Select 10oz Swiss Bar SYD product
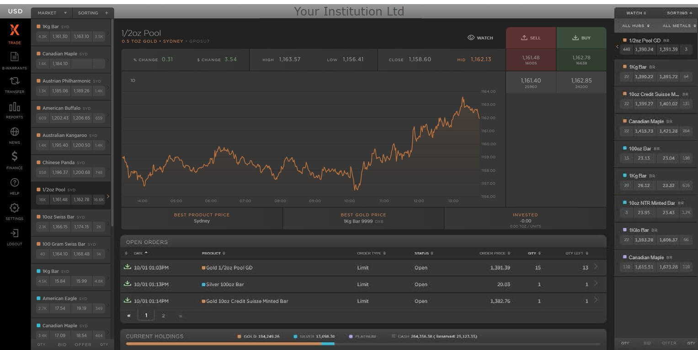 [70, 222]
